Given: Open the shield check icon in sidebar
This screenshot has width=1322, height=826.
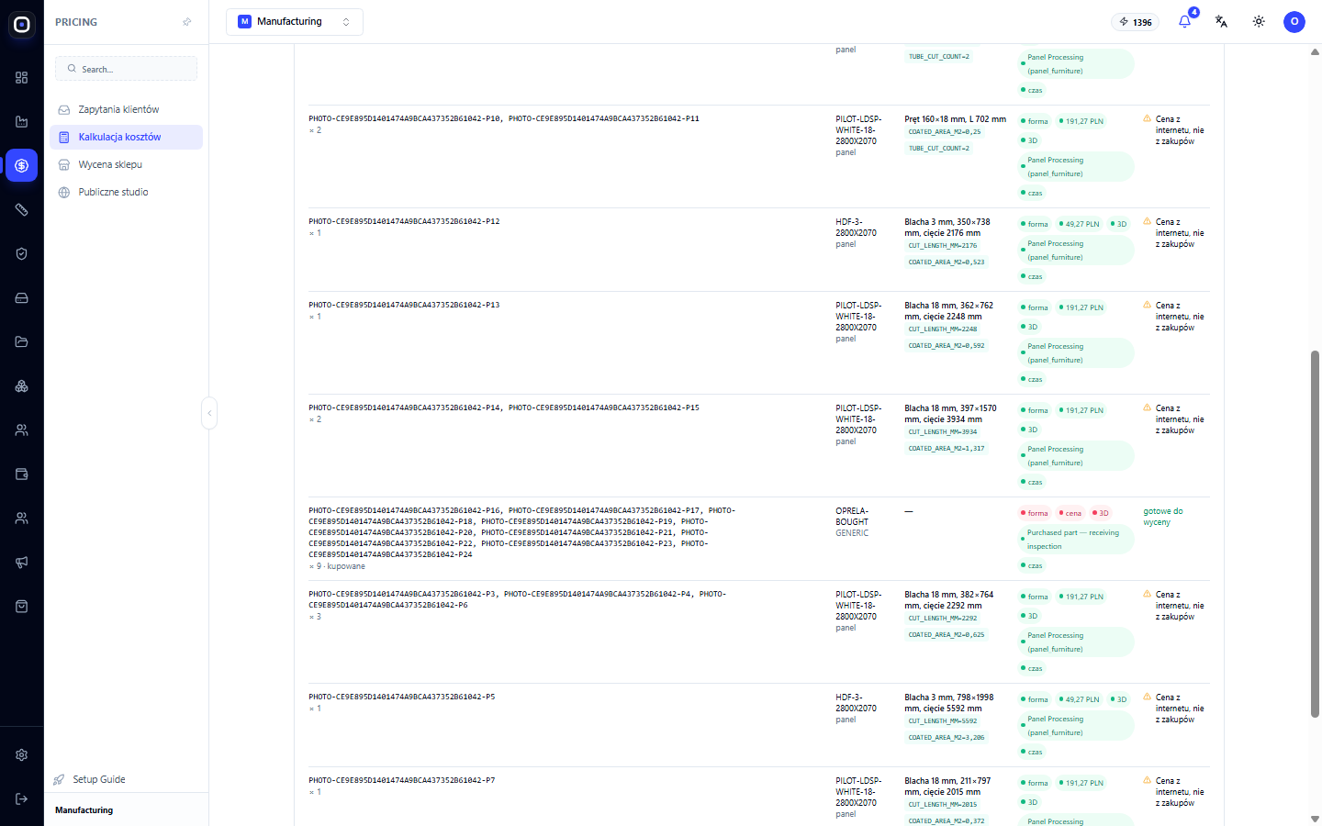Looking at the screenshot, I should [x=22, y=254].
